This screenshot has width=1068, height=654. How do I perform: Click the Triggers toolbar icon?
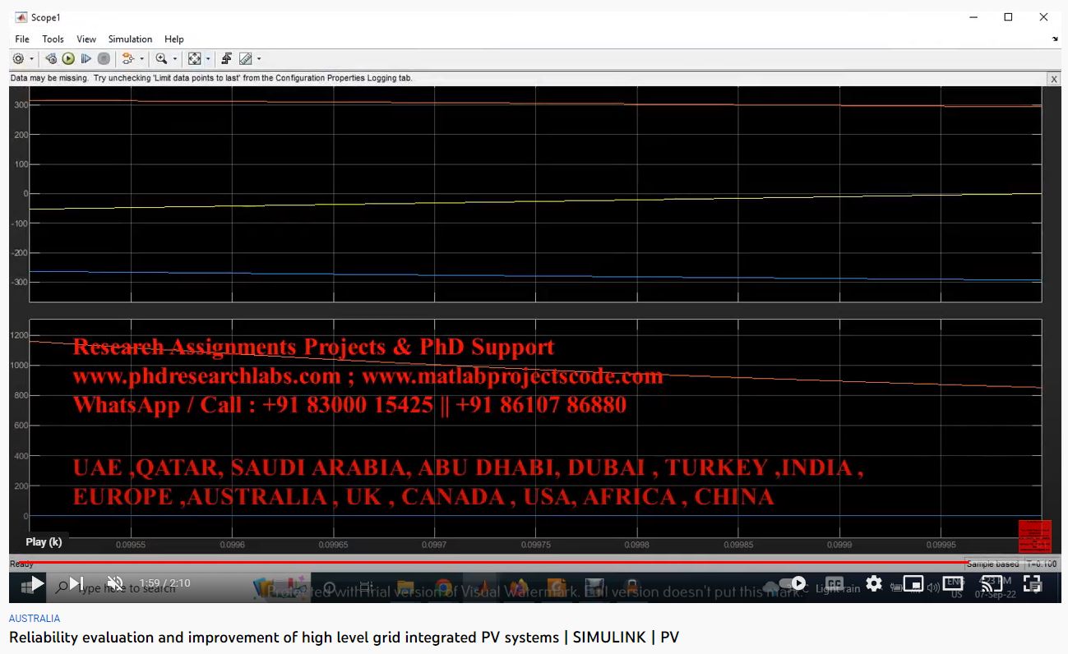point(227,59)
